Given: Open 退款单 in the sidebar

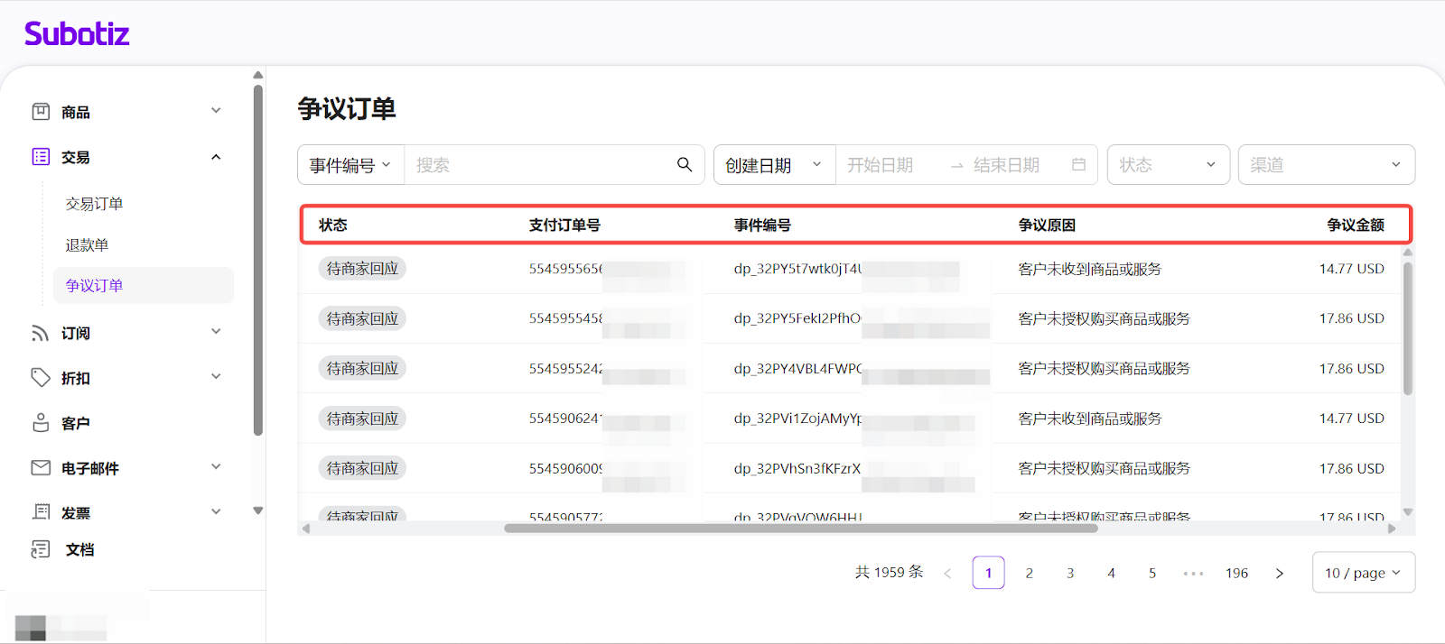Looking at the screenshot, I should 88,245.
